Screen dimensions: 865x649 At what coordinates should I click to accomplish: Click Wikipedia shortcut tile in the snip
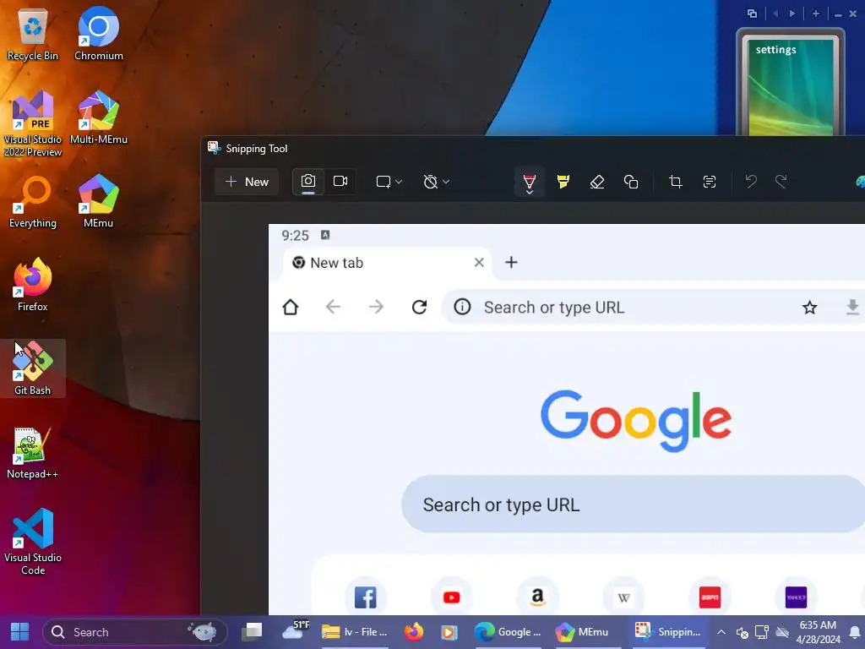[623, 597]
